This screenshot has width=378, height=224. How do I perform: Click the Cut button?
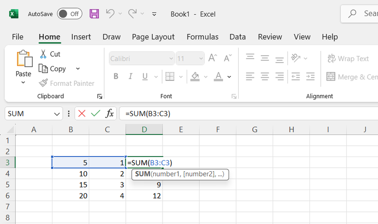50,54
